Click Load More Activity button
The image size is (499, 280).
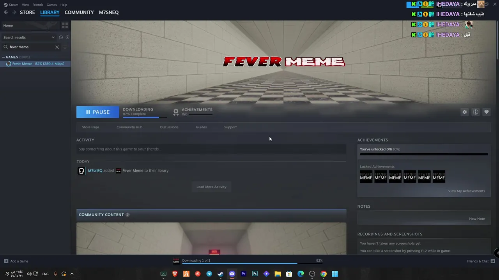(x=211, y=187)
